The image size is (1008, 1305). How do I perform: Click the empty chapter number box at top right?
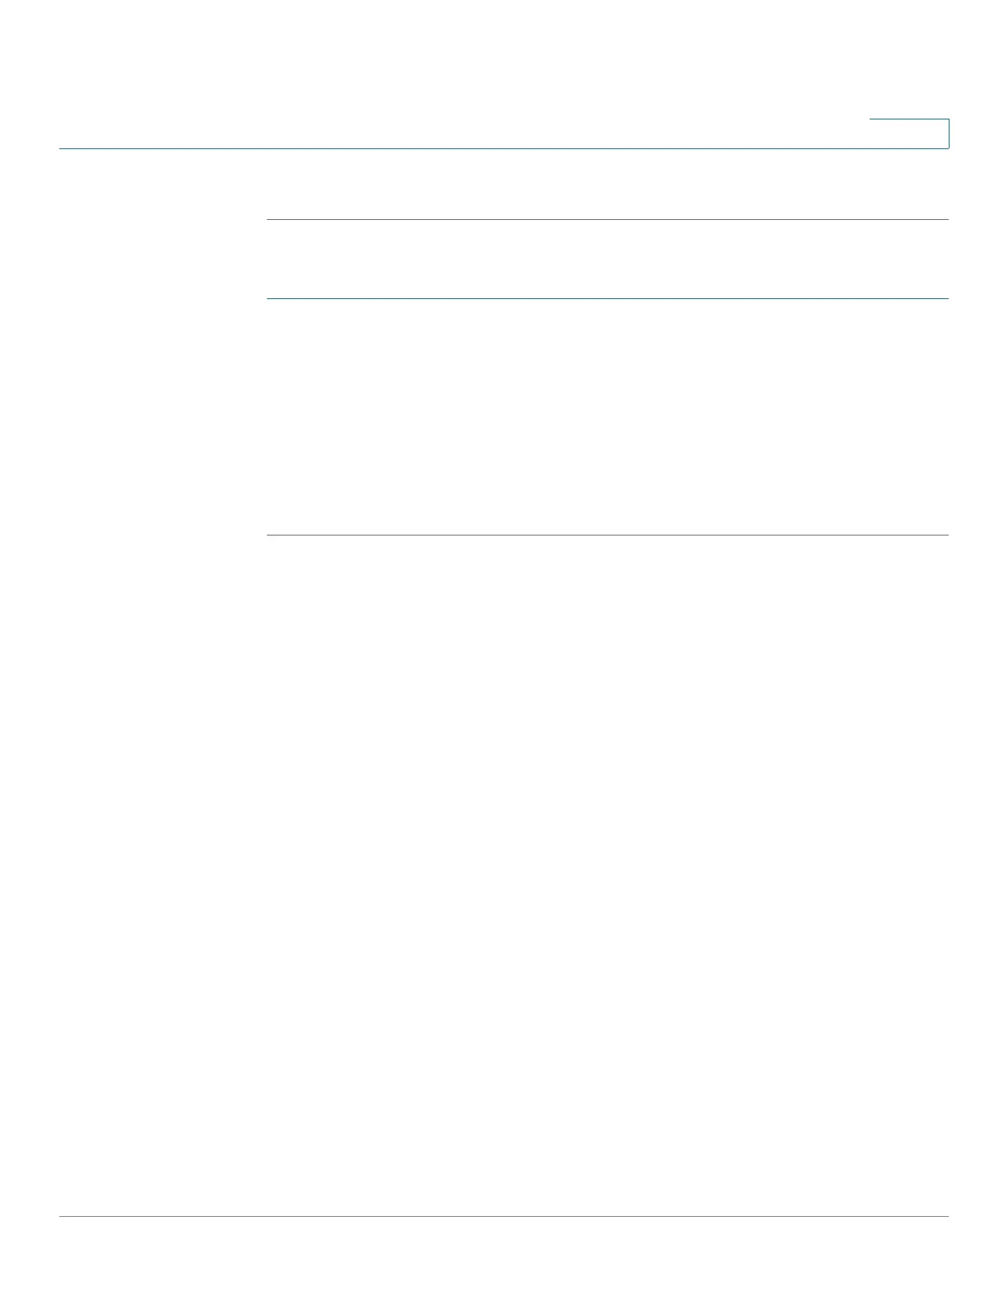[x=909, y=133]
